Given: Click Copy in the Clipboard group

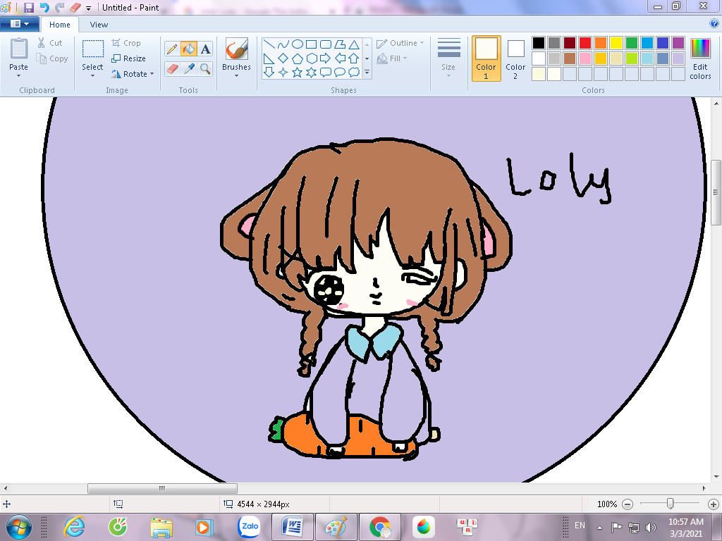Looking at the screenshot, I should (52, 58).
